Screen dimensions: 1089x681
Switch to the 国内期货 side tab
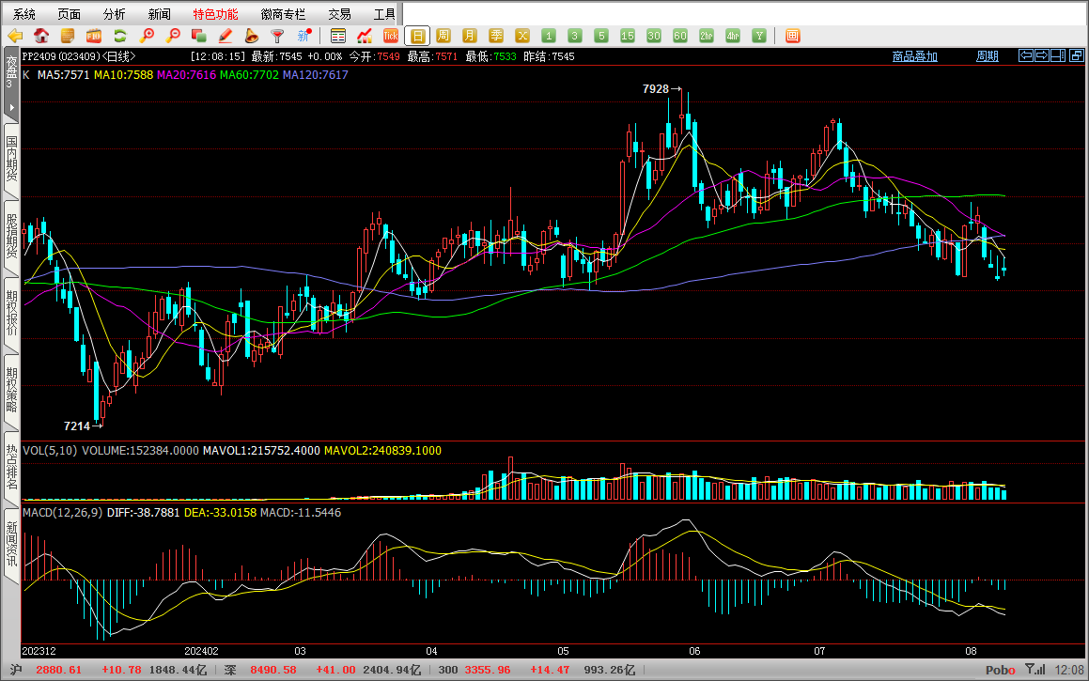[11, 160]
